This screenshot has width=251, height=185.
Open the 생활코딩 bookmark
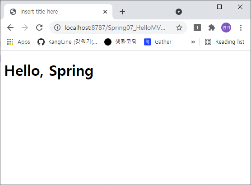coord(121,42)
